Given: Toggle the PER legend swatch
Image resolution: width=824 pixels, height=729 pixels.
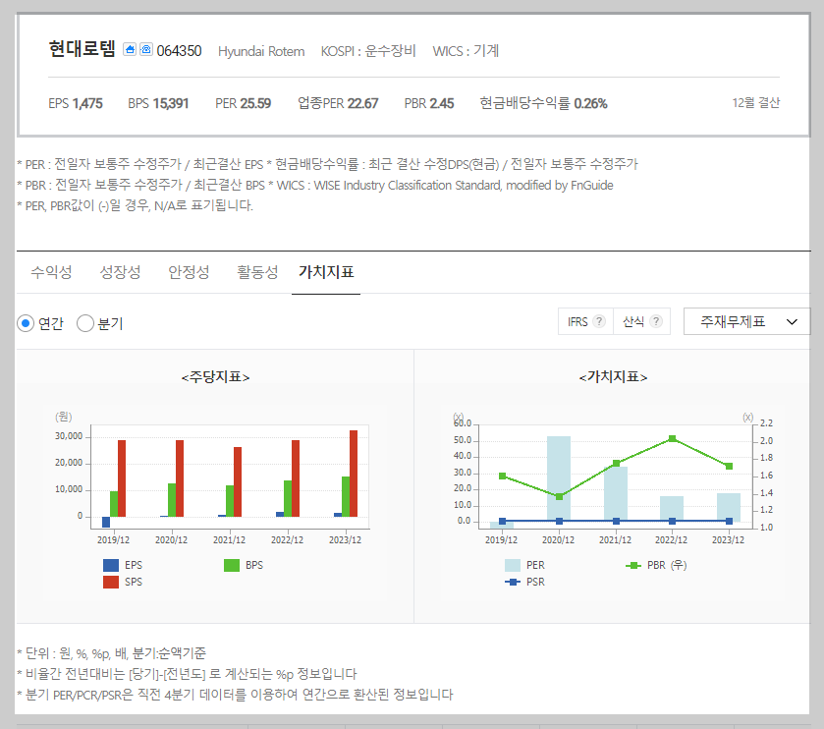Looking at the screenshot, I should pos(513,565).
